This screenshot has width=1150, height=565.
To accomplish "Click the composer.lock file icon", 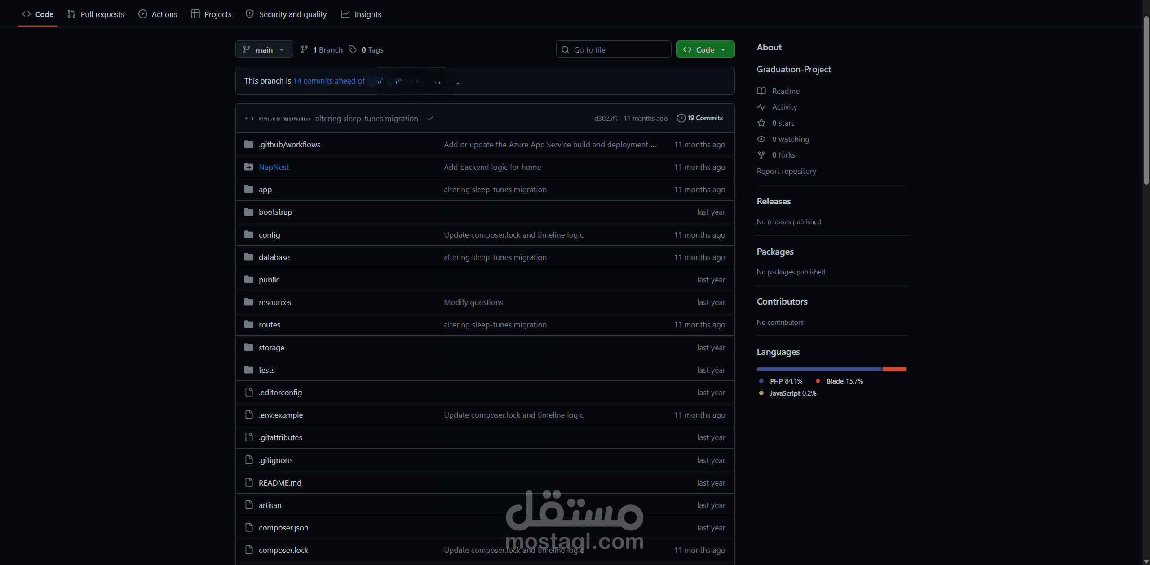I will (249, 550).
